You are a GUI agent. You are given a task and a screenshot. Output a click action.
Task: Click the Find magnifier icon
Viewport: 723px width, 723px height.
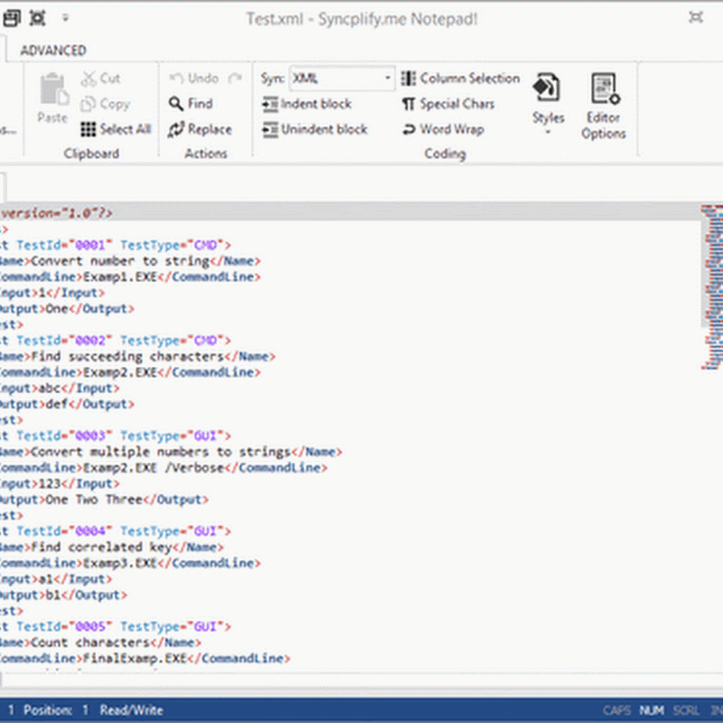(177, 104)
